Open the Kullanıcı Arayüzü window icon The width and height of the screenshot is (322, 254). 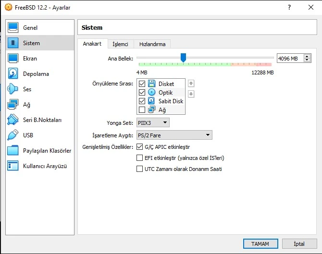tap(13, 166)
